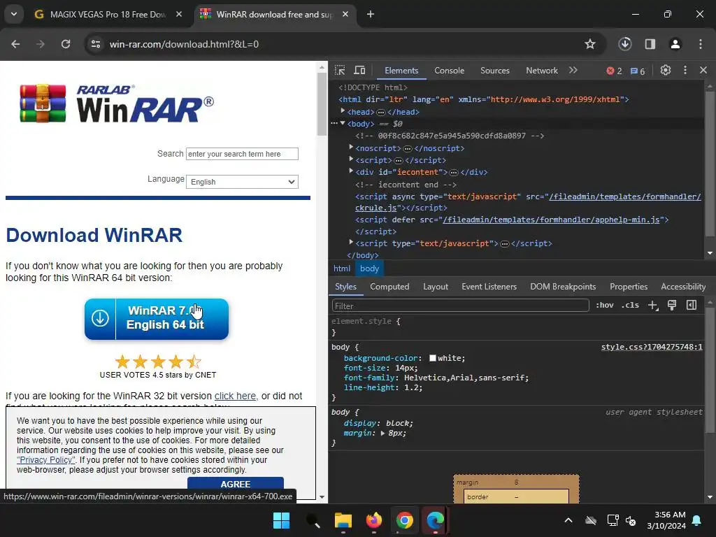Open File Explorer from the taskbar

[x=343, y=520]
